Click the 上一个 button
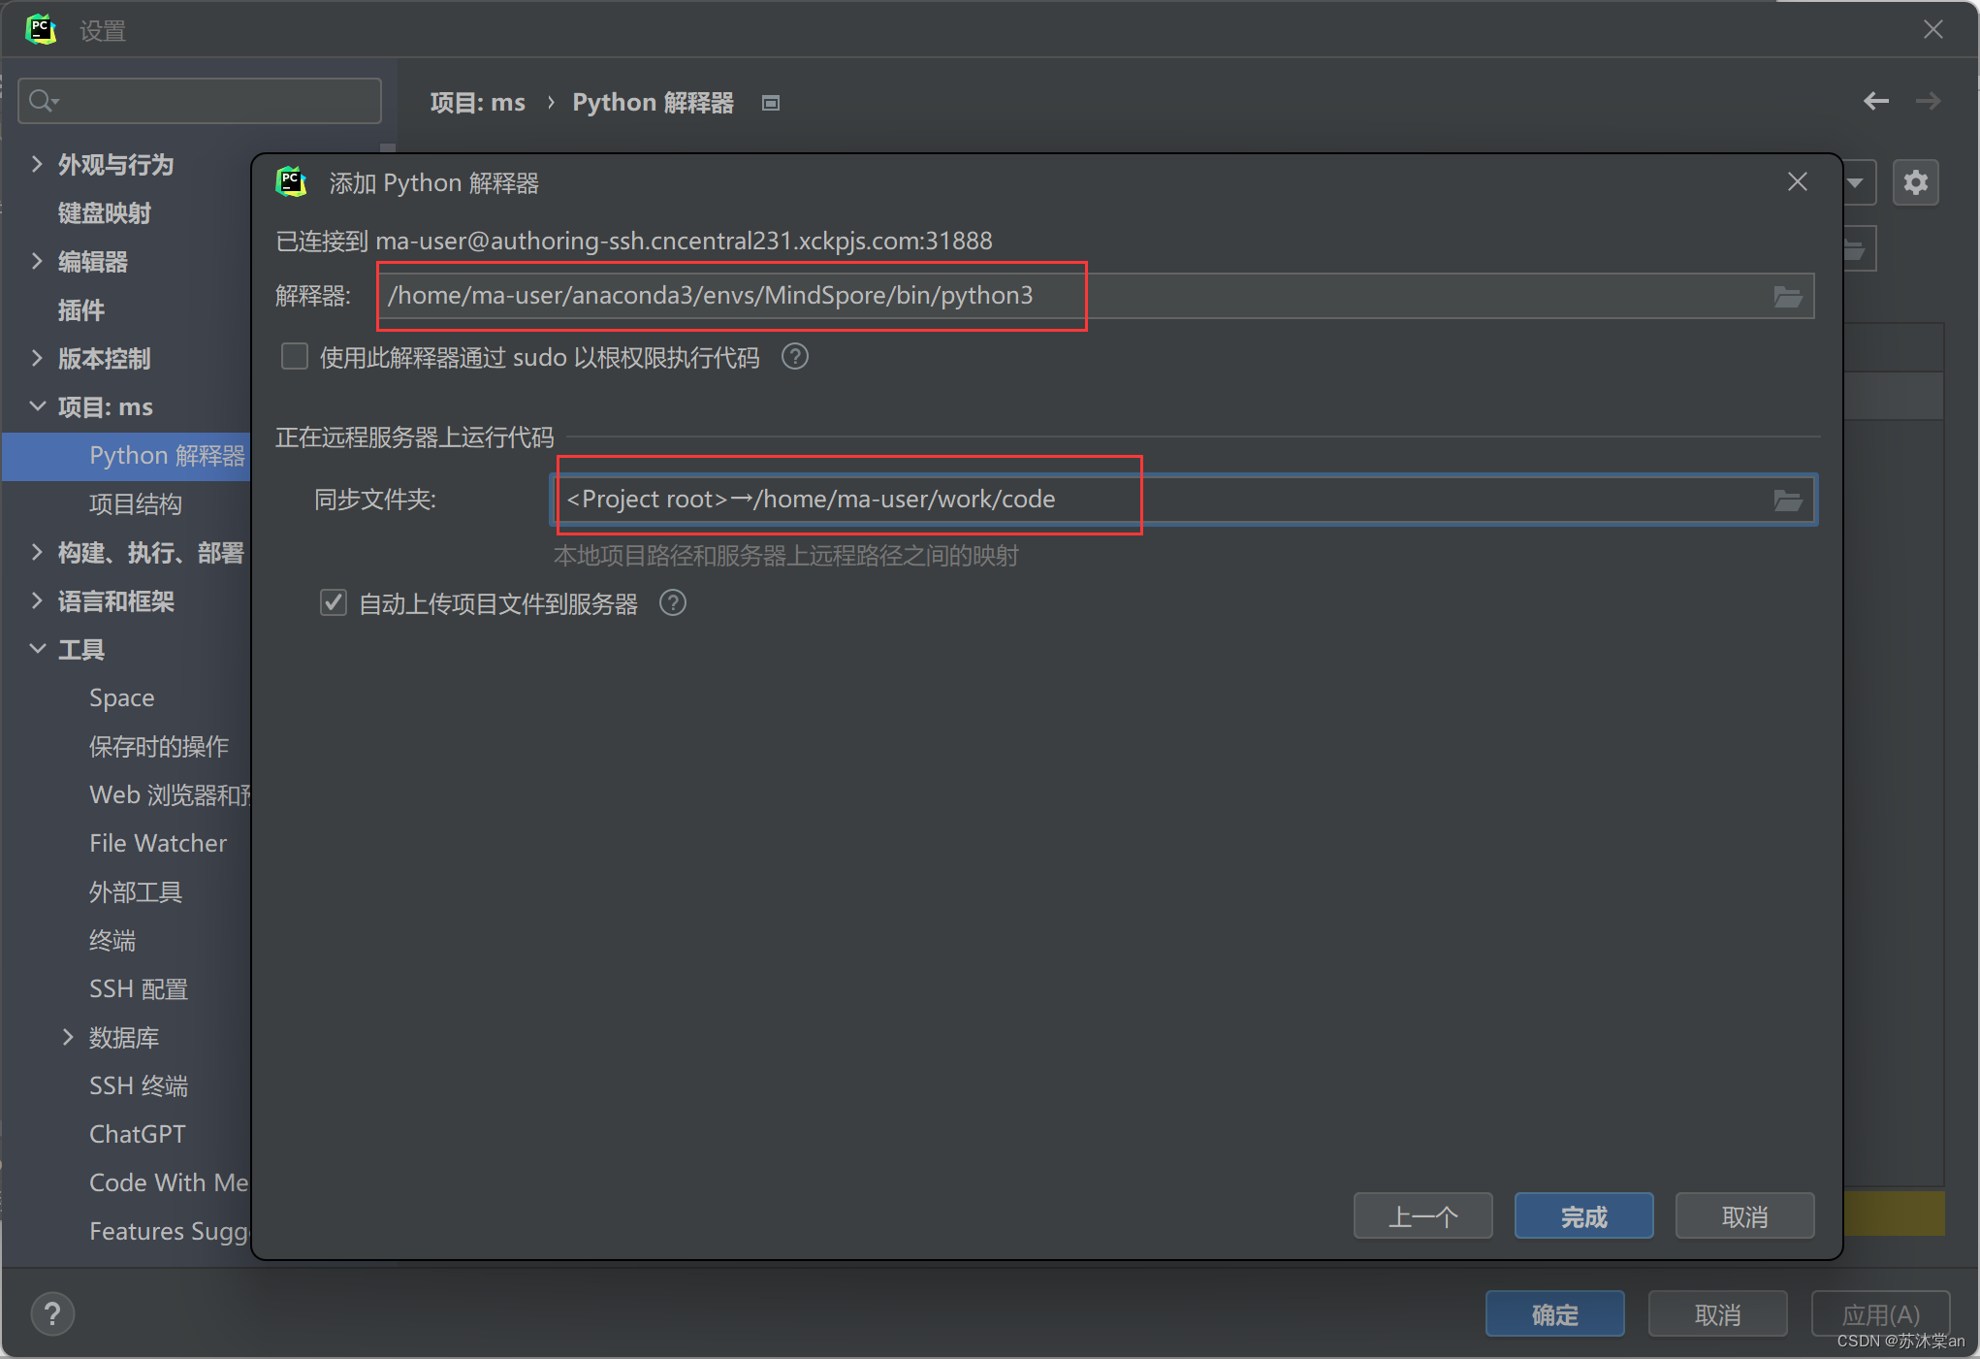The image size is (1980, 1359). coord(1421,1216)
